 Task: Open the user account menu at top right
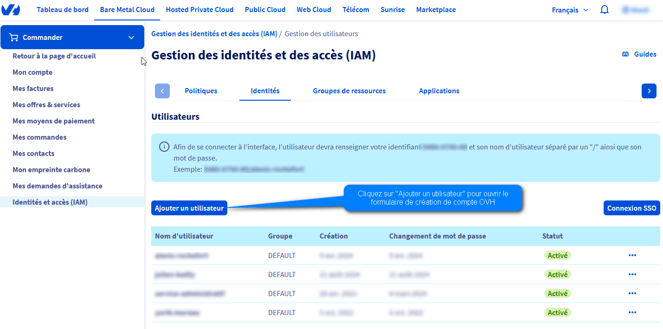click(636, 10)
